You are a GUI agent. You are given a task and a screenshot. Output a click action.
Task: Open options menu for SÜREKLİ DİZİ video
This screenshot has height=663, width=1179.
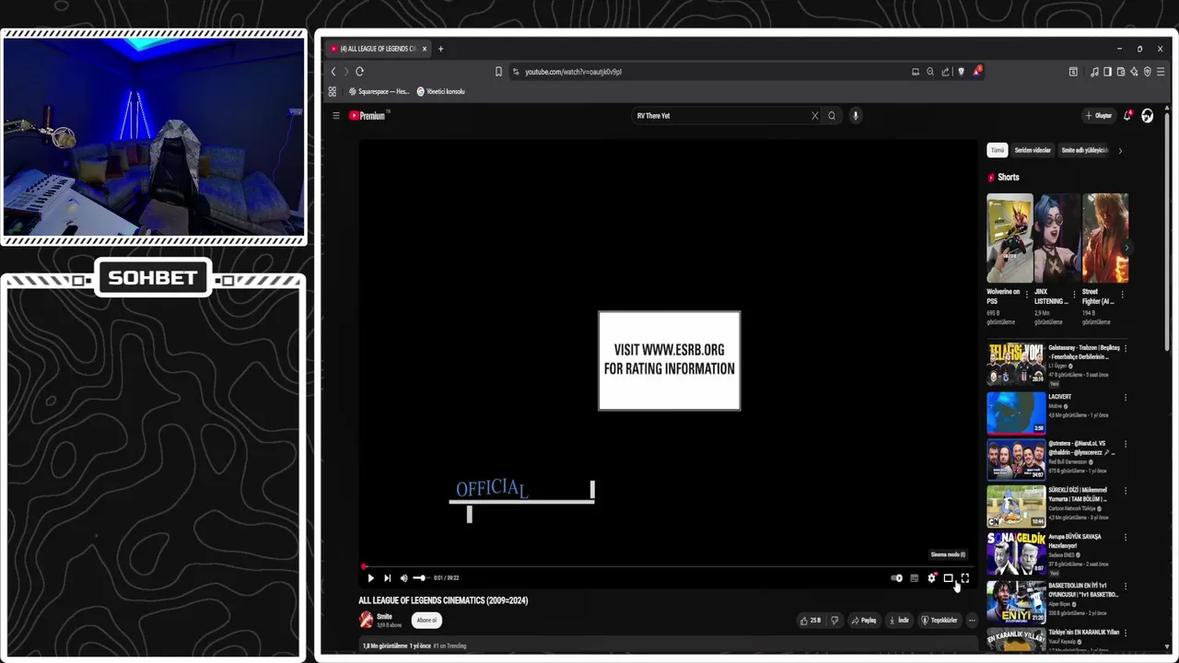pos(1126,490)
